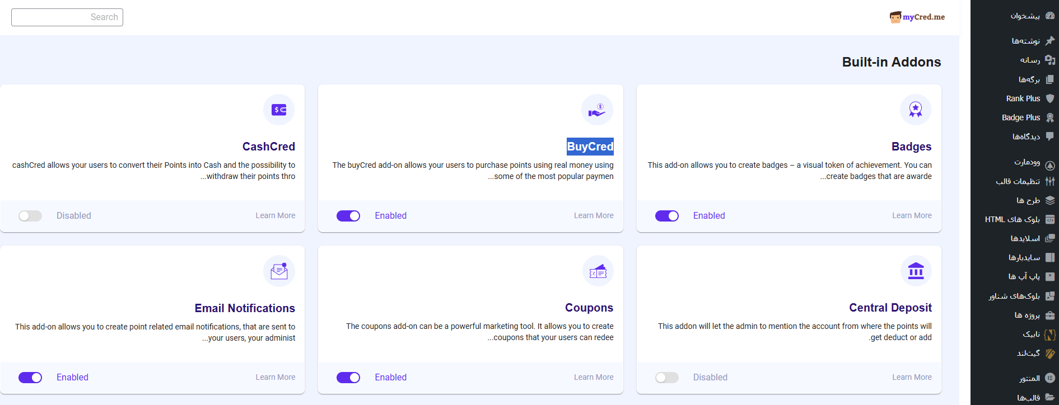This screenshot has width=1059, height=405.
Task: Click the myCred.me logo
Action: point(917,17)
